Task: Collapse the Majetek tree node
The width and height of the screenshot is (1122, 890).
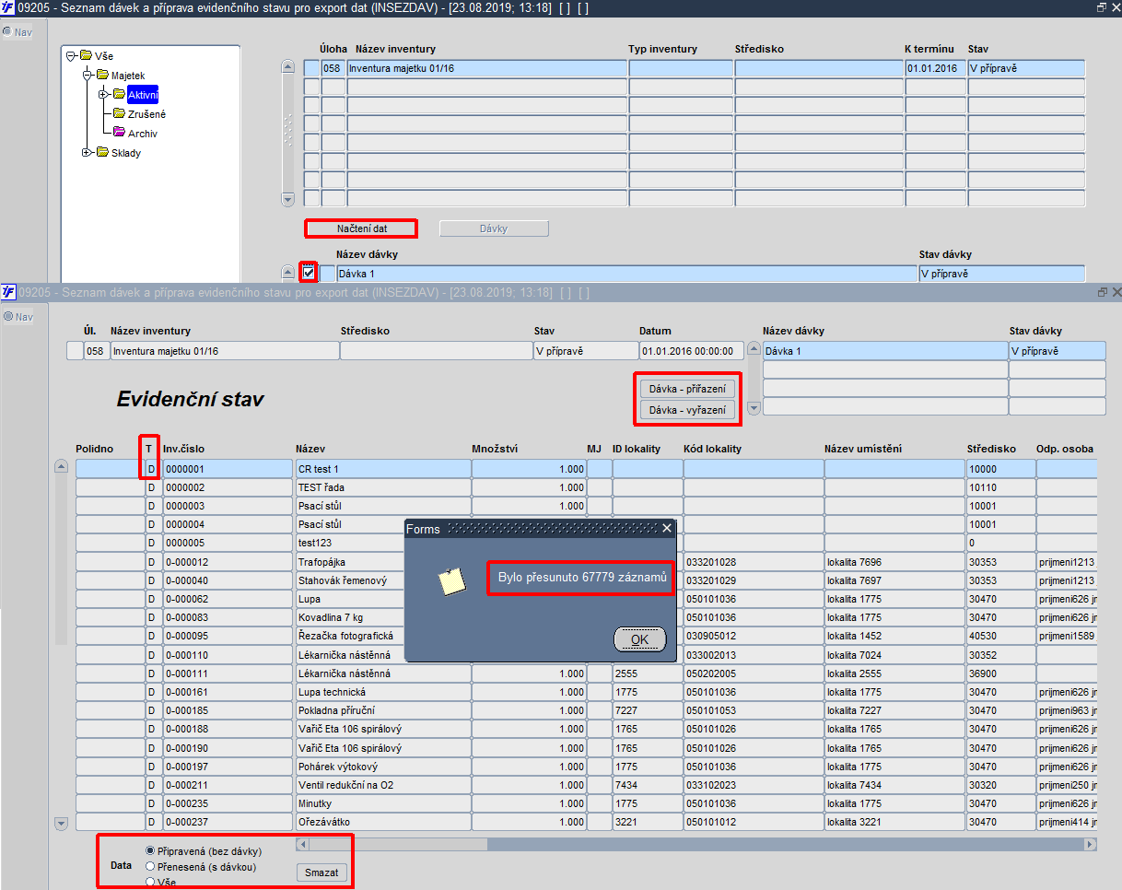Action: [87, 75]
